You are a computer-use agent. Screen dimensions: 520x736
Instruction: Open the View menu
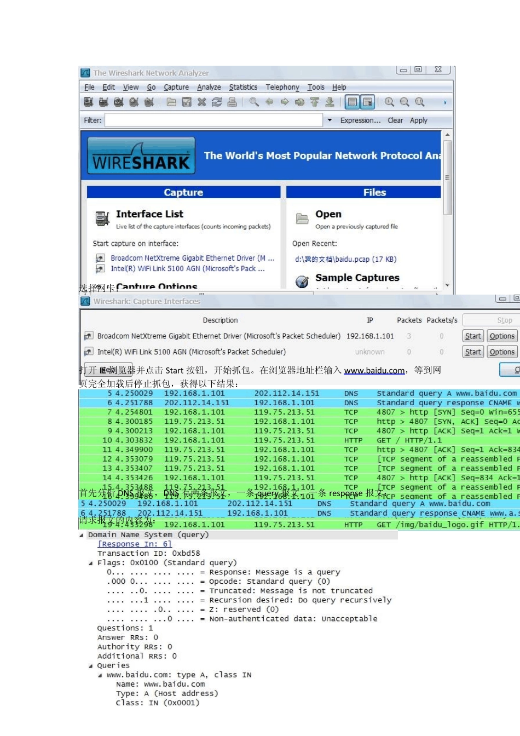tap(131, 87)
